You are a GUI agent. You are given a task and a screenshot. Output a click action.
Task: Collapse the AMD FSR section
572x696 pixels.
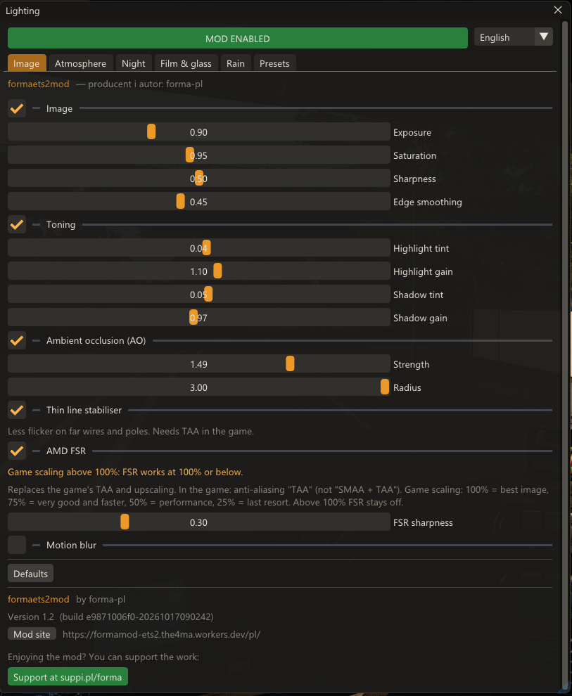point(65,451)
